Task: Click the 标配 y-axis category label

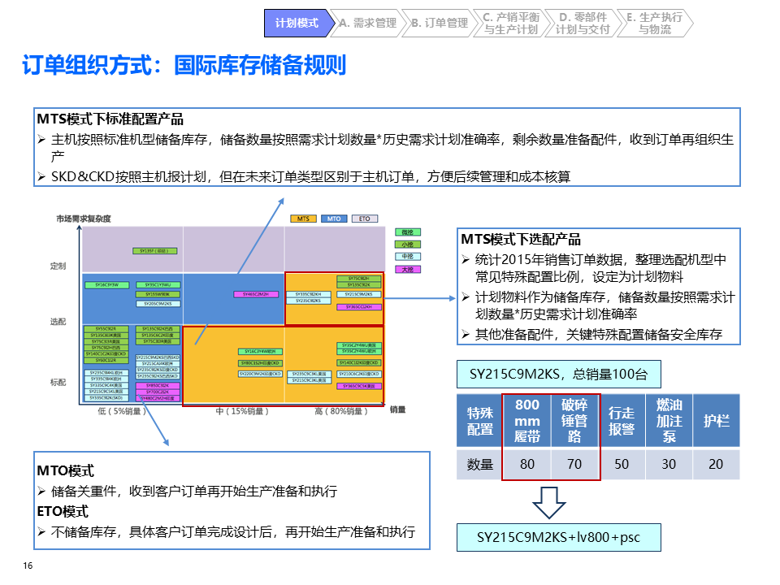Action: click(58, 382)
